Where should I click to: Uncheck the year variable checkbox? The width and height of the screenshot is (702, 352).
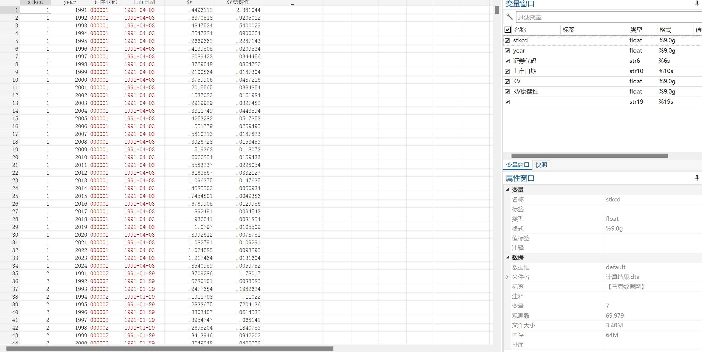(507, 51)
